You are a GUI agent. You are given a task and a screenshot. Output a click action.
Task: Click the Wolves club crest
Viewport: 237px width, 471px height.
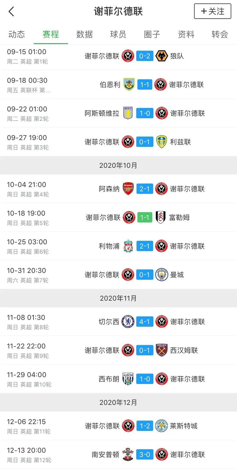(161, 56)
